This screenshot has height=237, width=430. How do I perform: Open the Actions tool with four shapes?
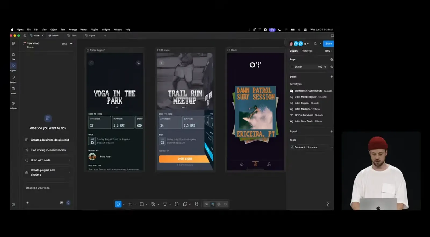[x=196, y=204]
